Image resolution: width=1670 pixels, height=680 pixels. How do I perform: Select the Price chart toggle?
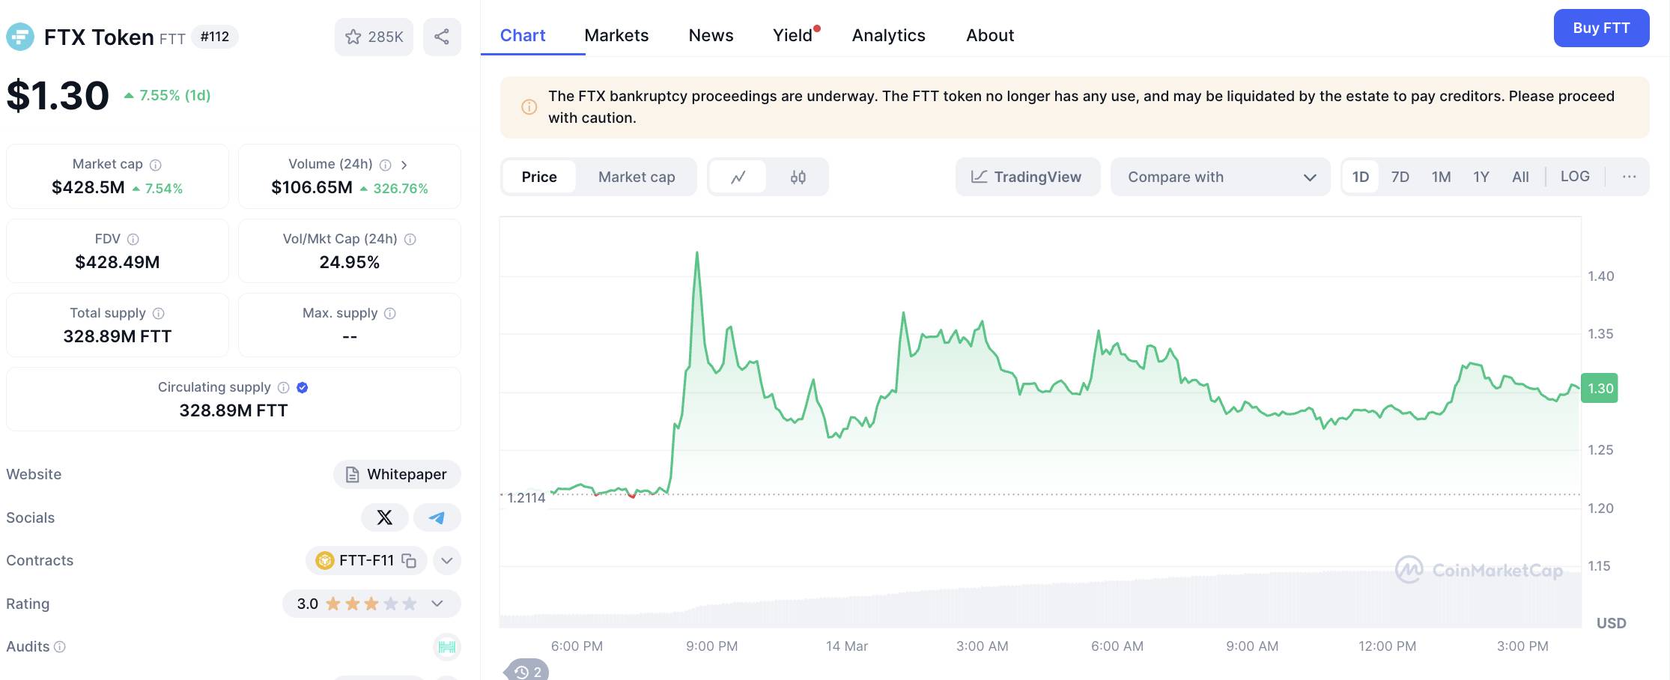point(539,177)
